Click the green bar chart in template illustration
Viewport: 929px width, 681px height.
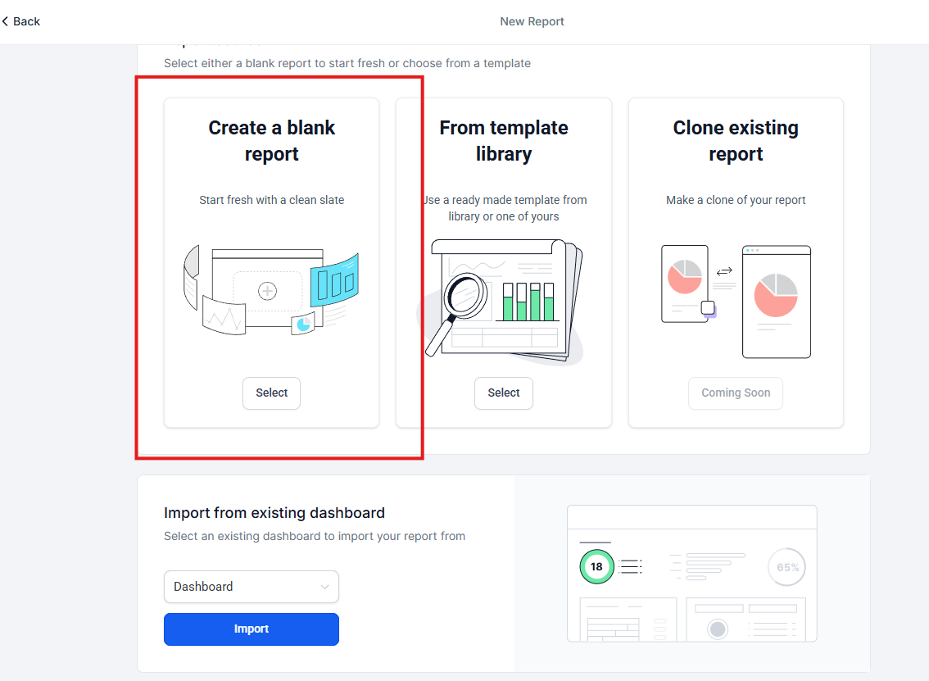coord(528,302)
